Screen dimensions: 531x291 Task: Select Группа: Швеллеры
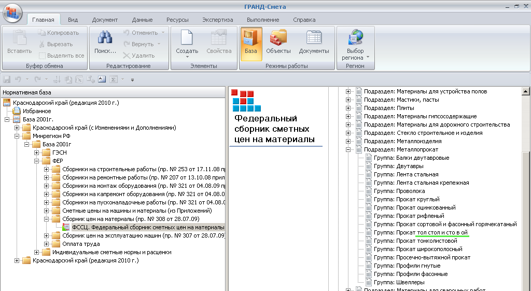pos(399,282)
